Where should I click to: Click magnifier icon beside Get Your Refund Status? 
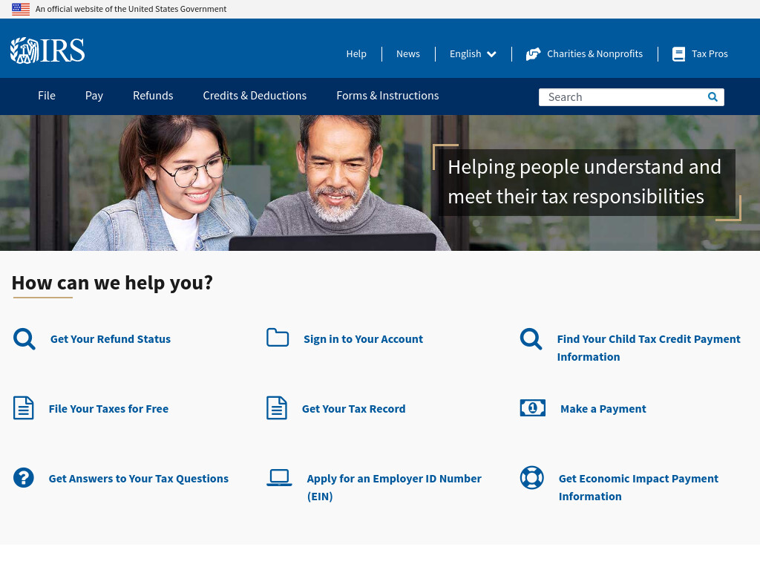point(24,338)
